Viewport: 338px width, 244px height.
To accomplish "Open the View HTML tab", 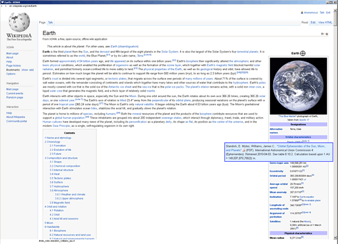I will [x=325, y=22].
